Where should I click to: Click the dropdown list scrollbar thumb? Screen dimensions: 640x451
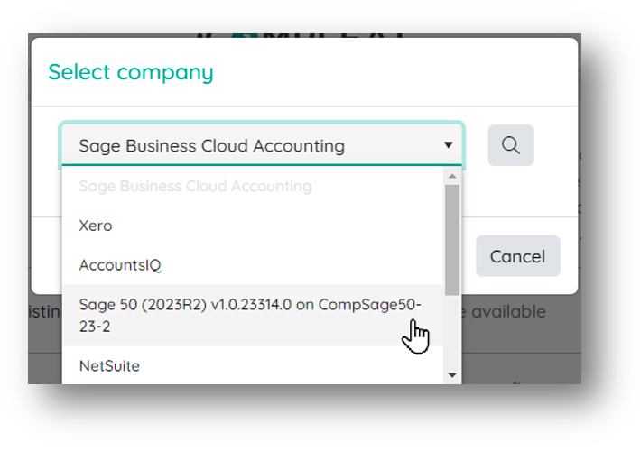[x=452, y=240]
